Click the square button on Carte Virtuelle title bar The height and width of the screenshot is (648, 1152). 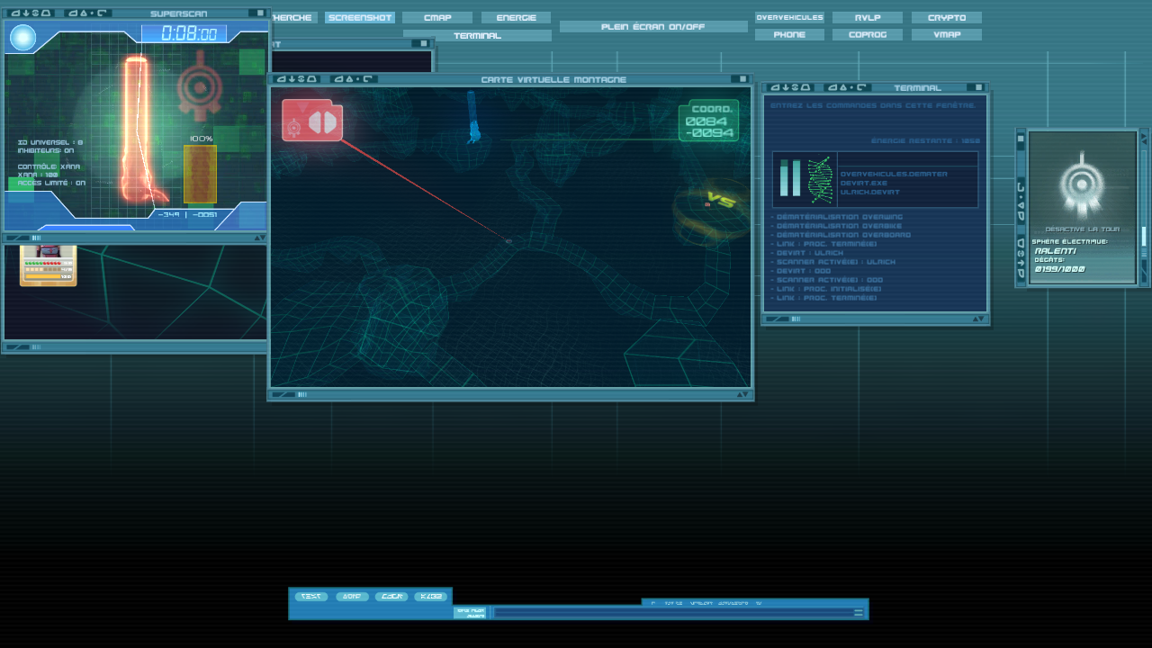click(x=743, y=79)
